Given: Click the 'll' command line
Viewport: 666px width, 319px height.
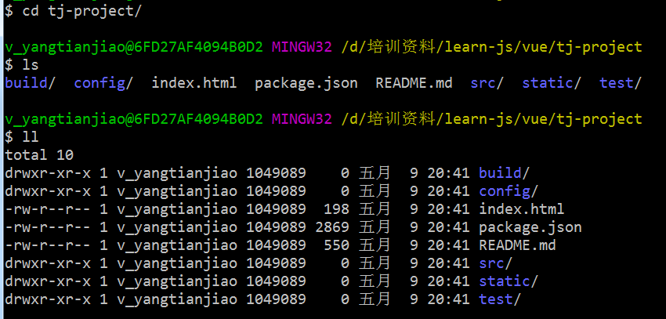Looking at the screenshot, I should point(22,137).
